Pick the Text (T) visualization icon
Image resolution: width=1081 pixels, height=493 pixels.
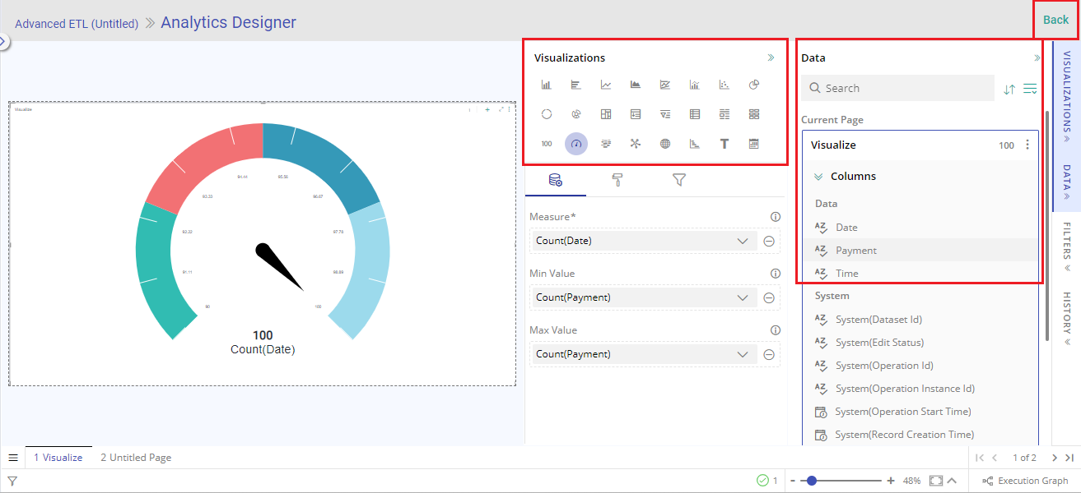click(725, 144)
